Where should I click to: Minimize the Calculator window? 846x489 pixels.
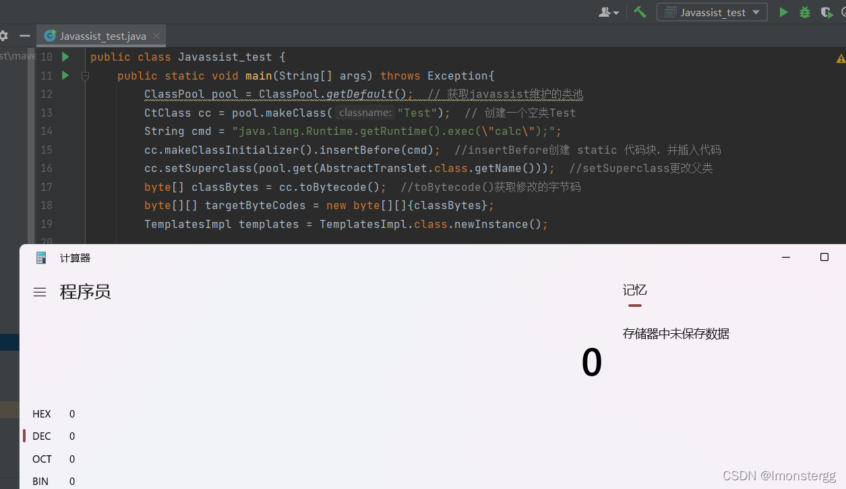tap(785, 257)
